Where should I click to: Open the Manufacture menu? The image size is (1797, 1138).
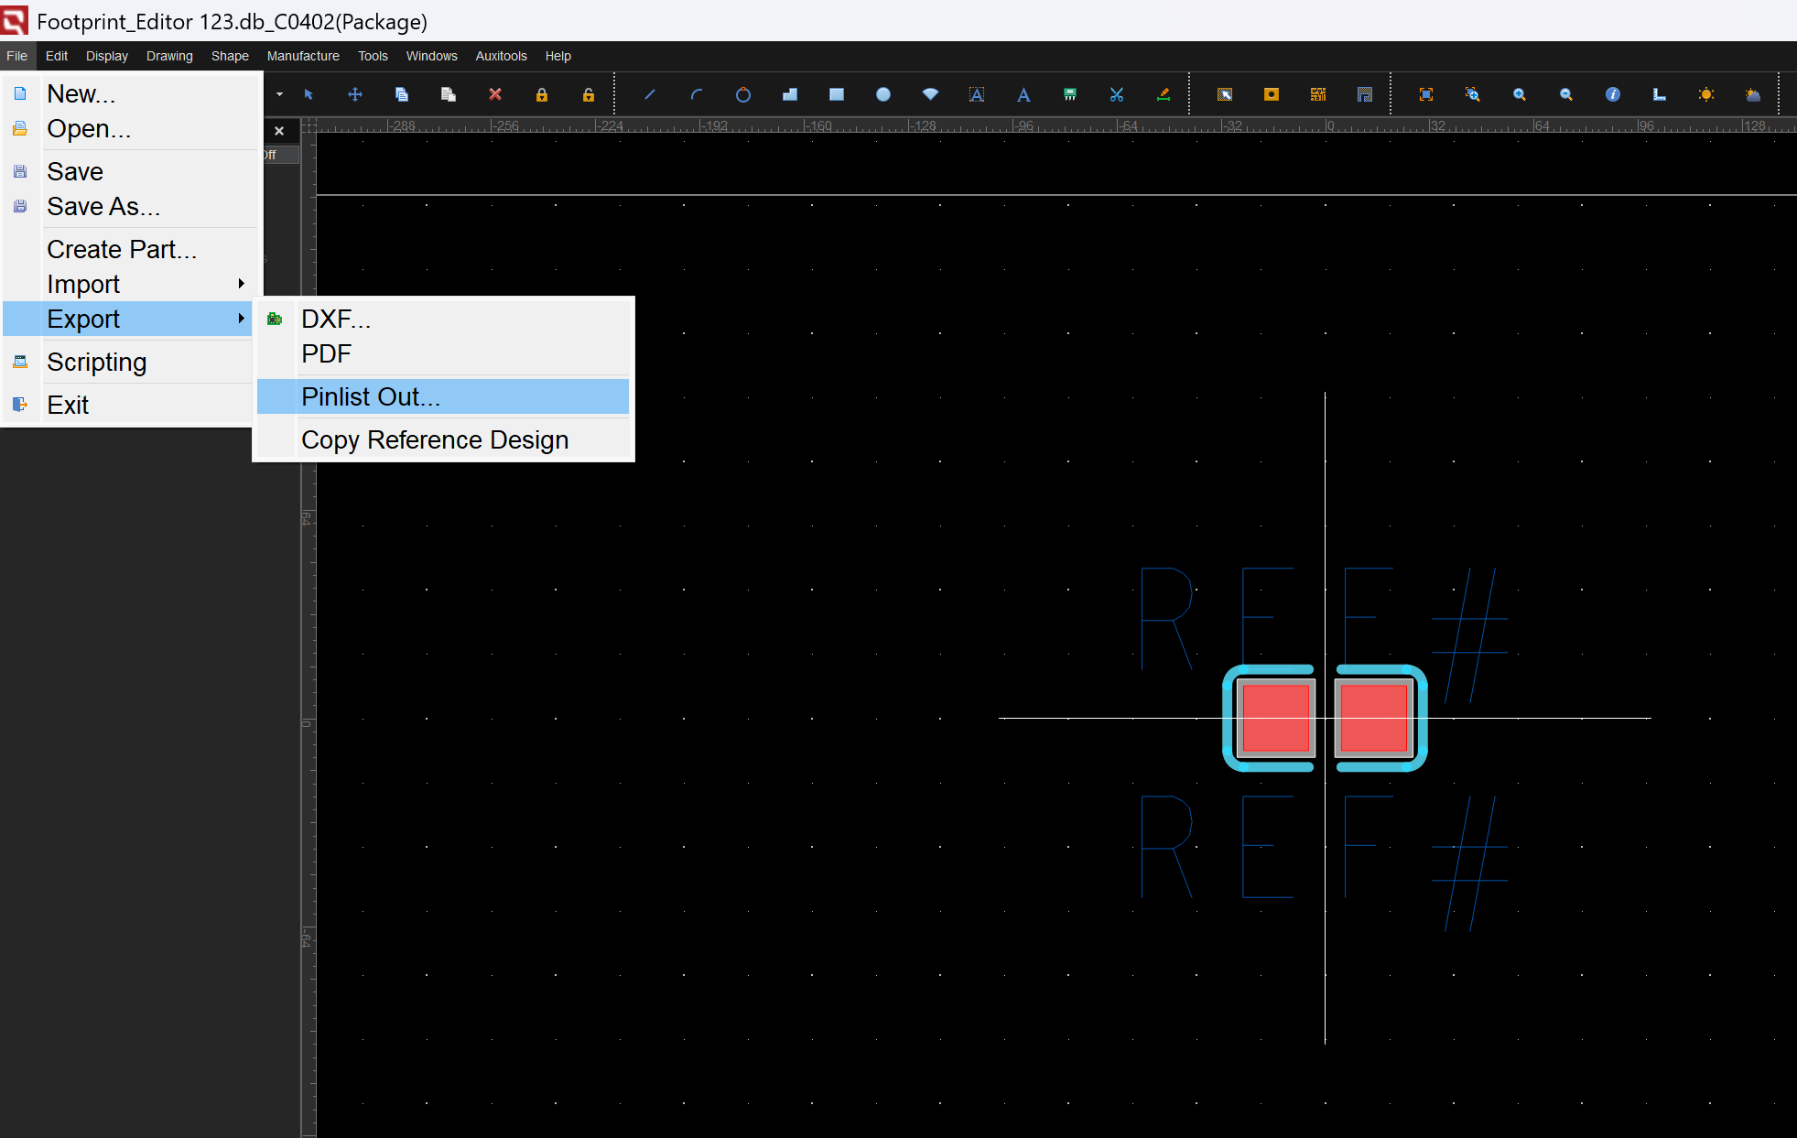[303, 56]
